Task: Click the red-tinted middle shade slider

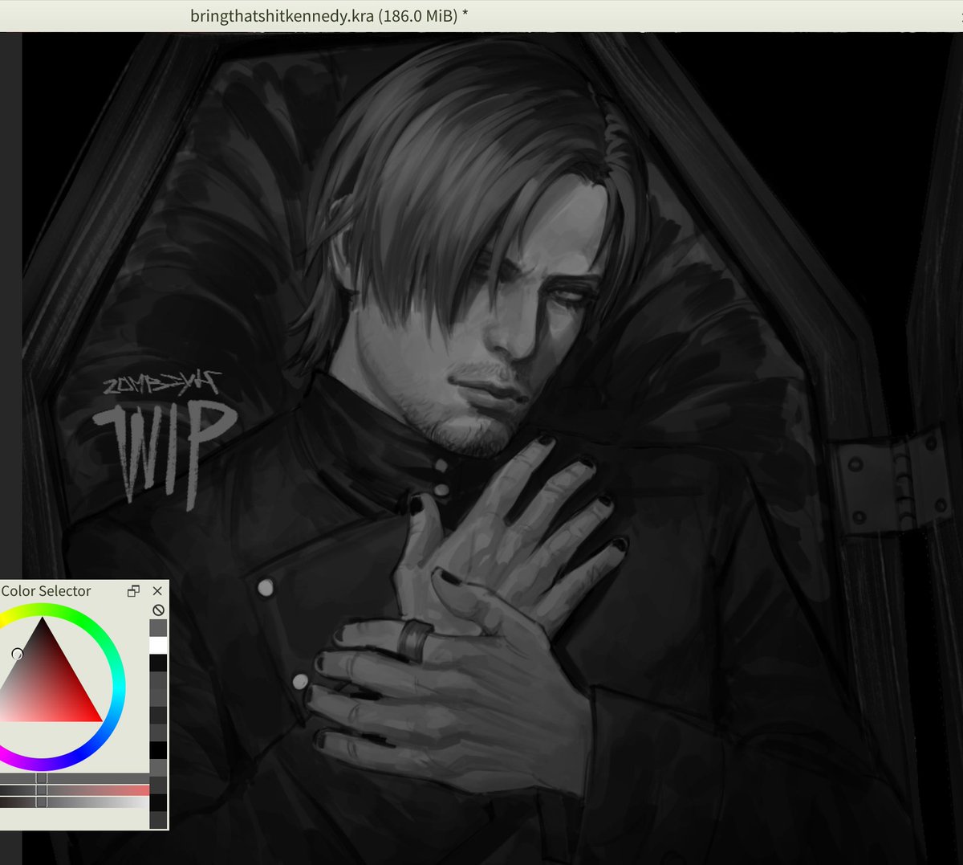Action: coord(75,790)
